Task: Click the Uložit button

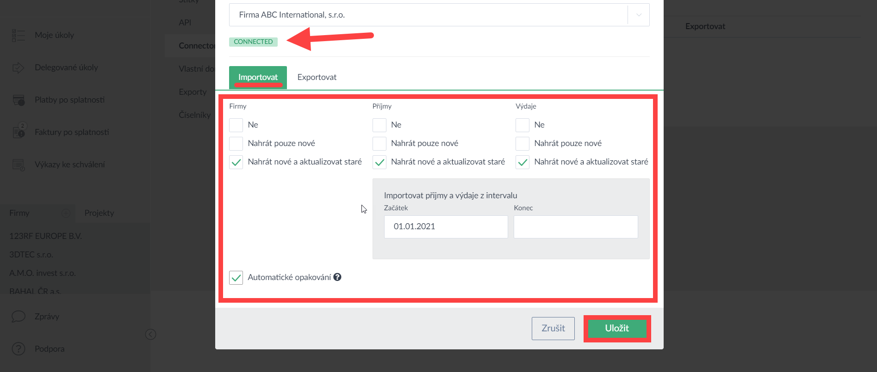Action: click(616, 329)
